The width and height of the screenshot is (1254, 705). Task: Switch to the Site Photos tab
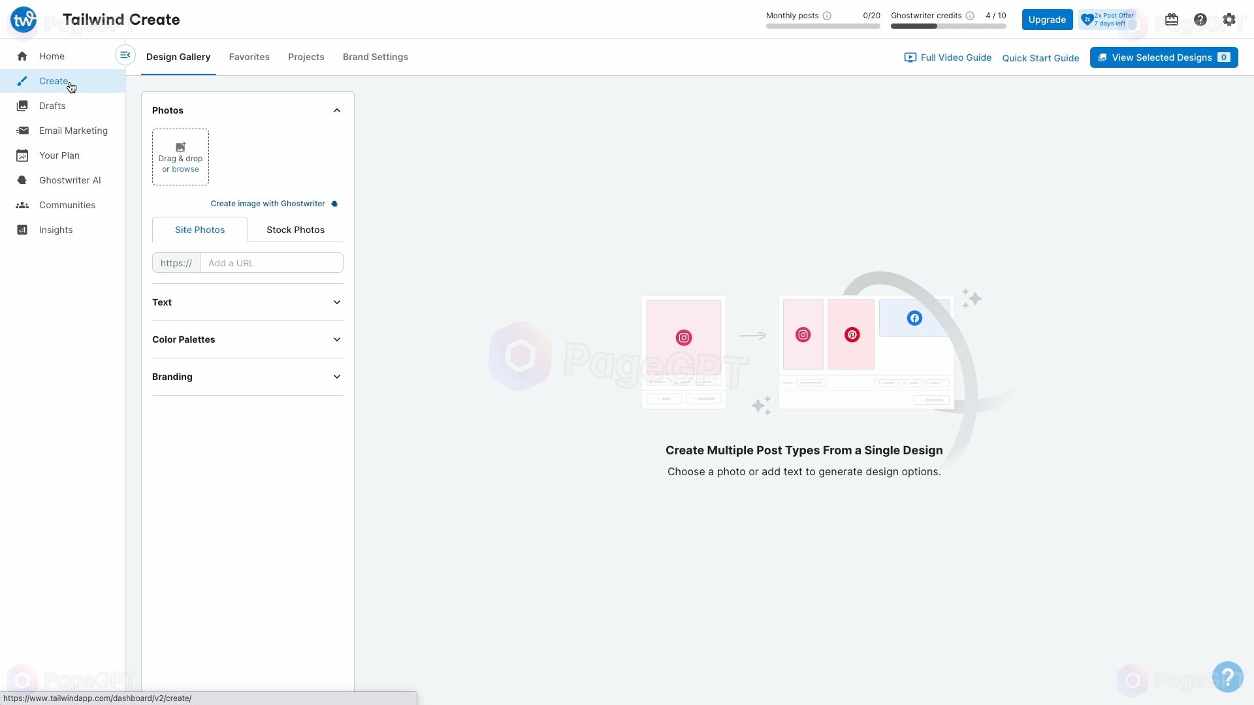coord(200,230)
